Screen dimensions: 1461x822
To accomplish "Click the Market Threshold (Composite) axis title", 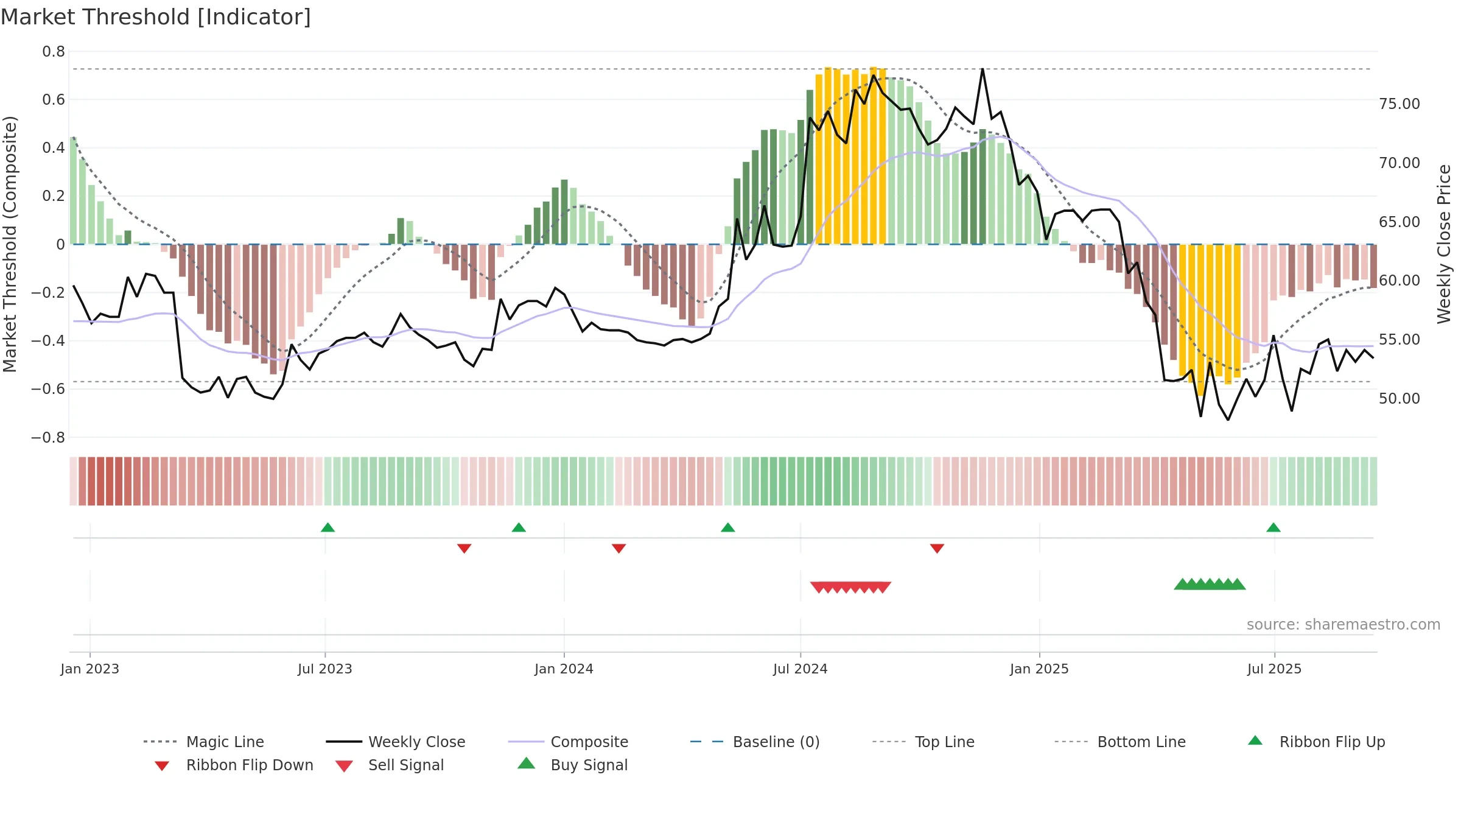I will point(10,244).
